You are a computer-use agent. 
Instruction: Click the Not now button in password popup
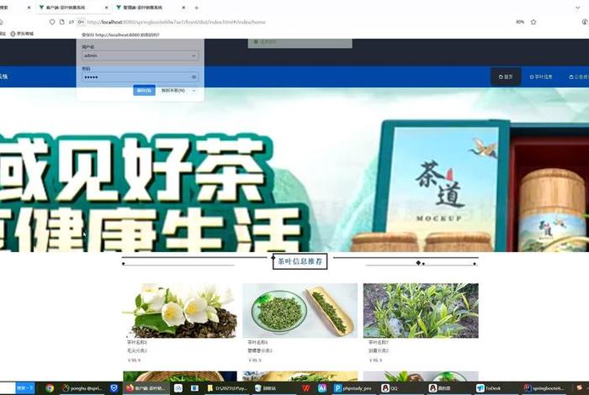(x=172, y=91)
